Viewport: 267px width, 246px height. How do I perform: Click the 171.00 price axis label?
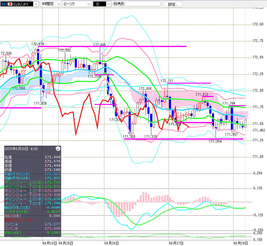click(258, 157)
